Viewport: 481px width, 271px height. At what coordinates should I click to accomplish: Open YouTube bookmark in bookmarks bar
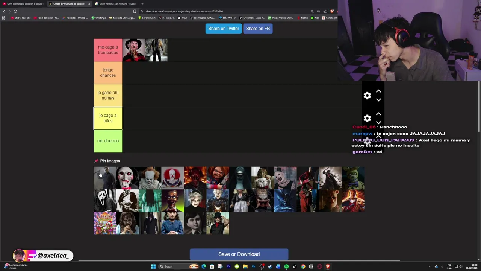(21, 18)
